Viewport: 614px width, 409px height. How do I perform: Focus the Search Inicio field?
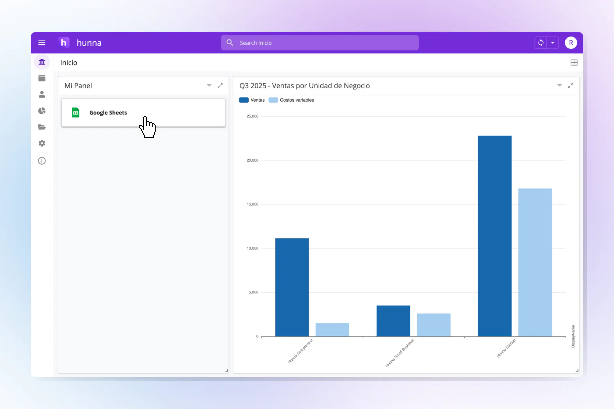[320, 43]
